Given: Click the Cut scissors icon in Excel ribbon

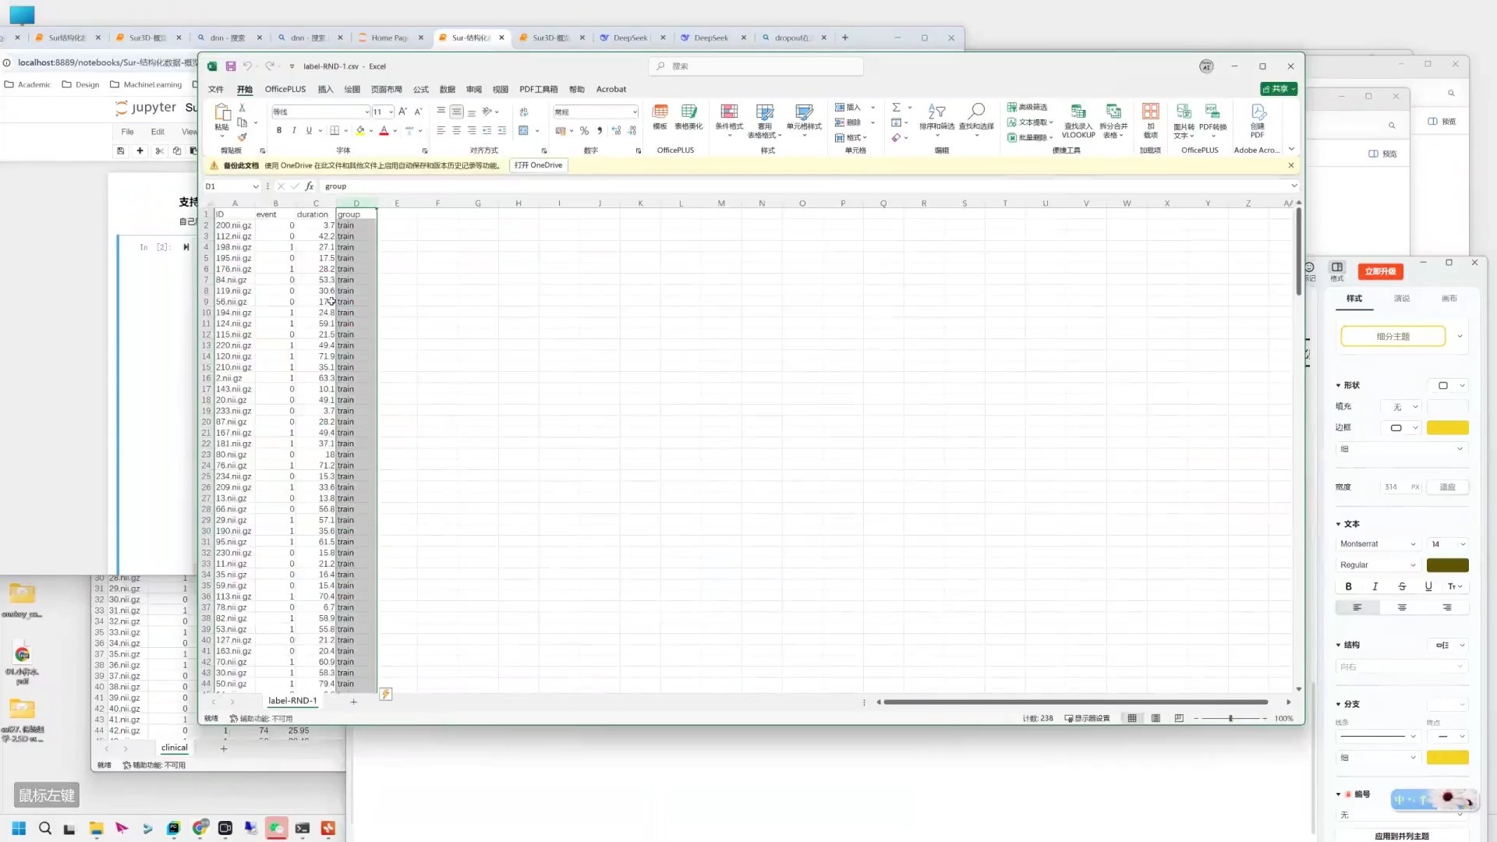Looking at the screenshot, I should (242, 108).
